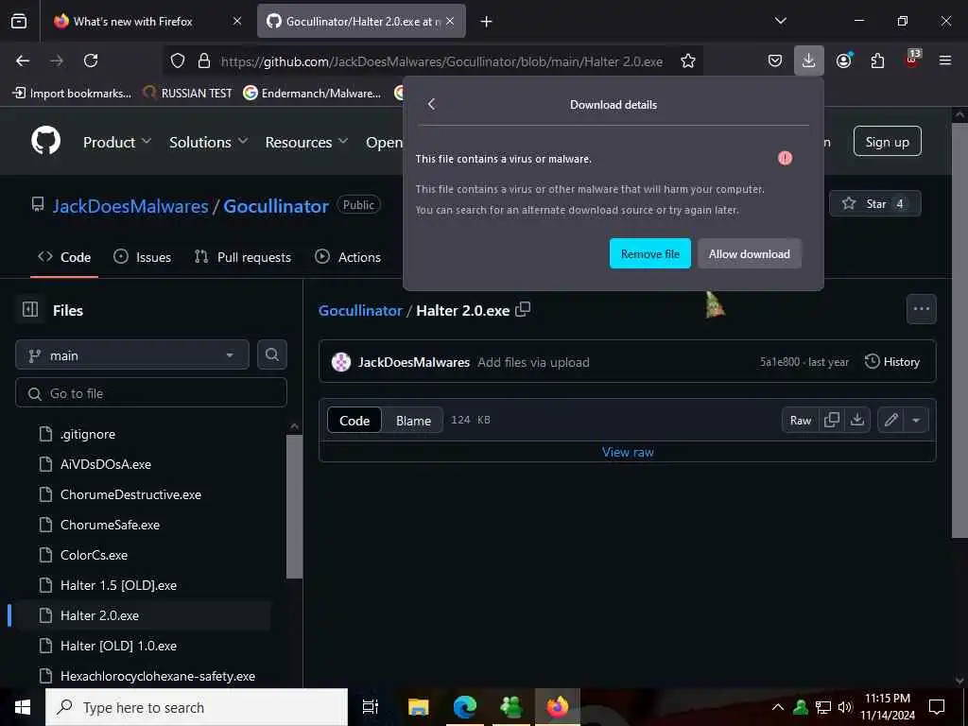Open the Code repository tab

[x=64, y=257]
